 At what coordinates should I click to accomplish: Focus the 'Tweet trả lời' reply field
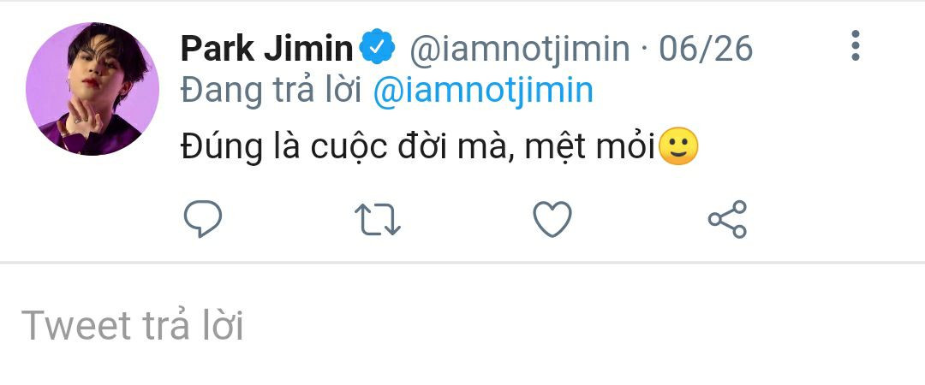click(462, 325)
